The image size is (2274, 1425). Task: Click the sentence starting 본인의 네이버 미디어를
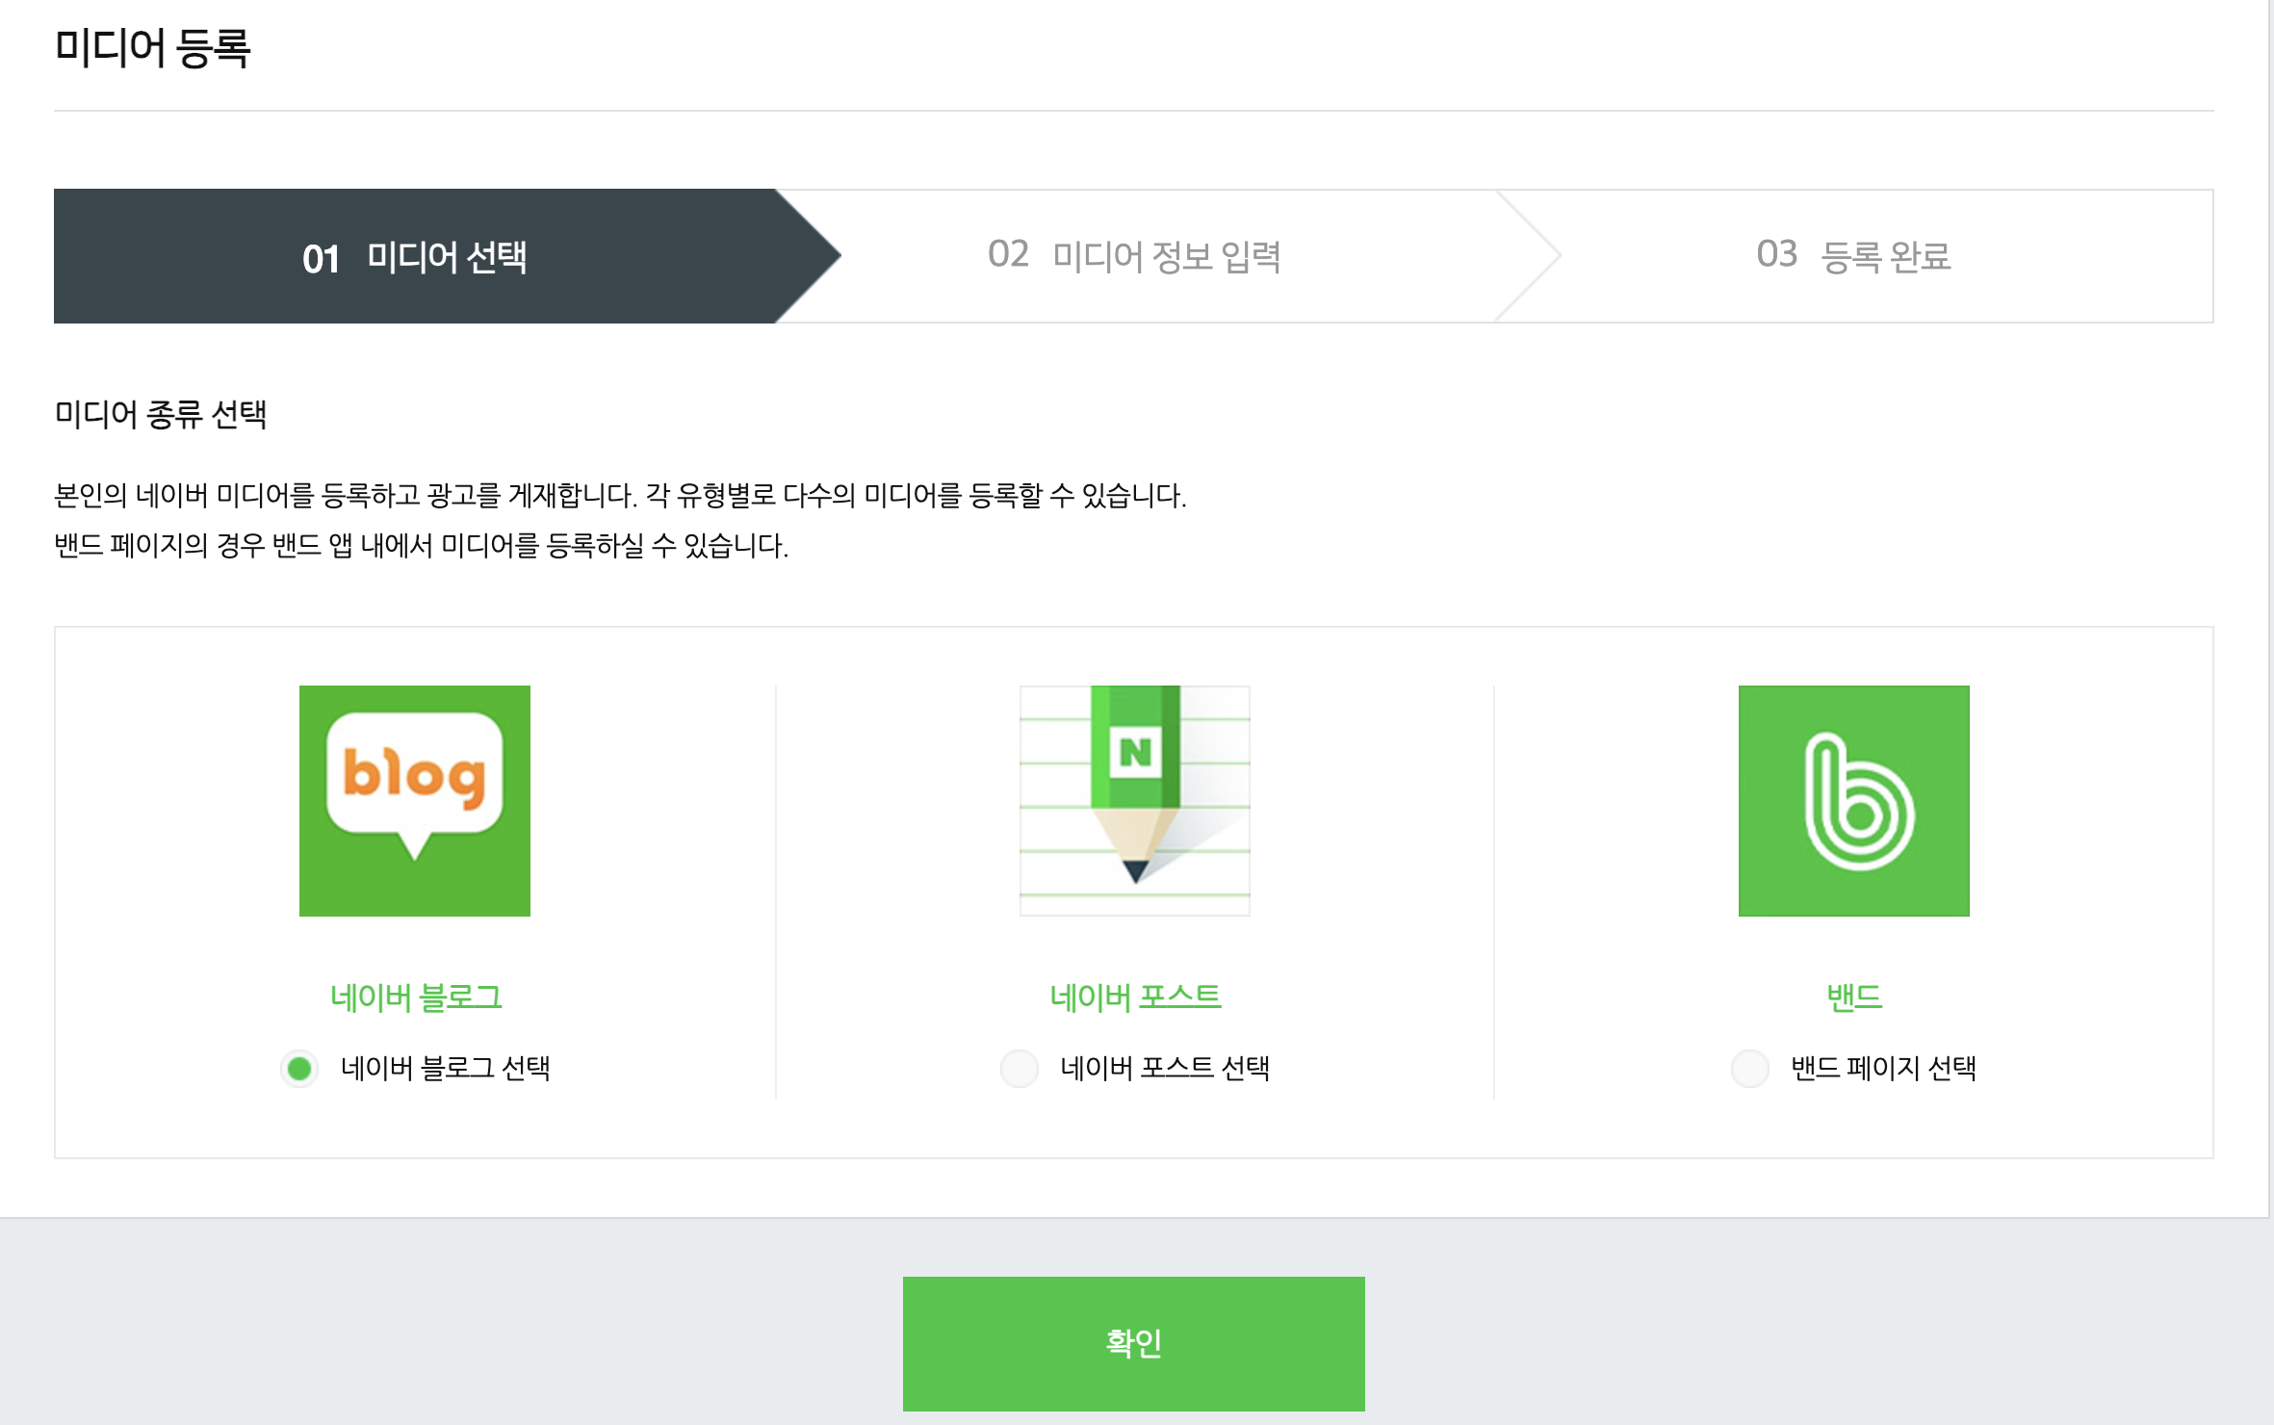coord(620,495)
